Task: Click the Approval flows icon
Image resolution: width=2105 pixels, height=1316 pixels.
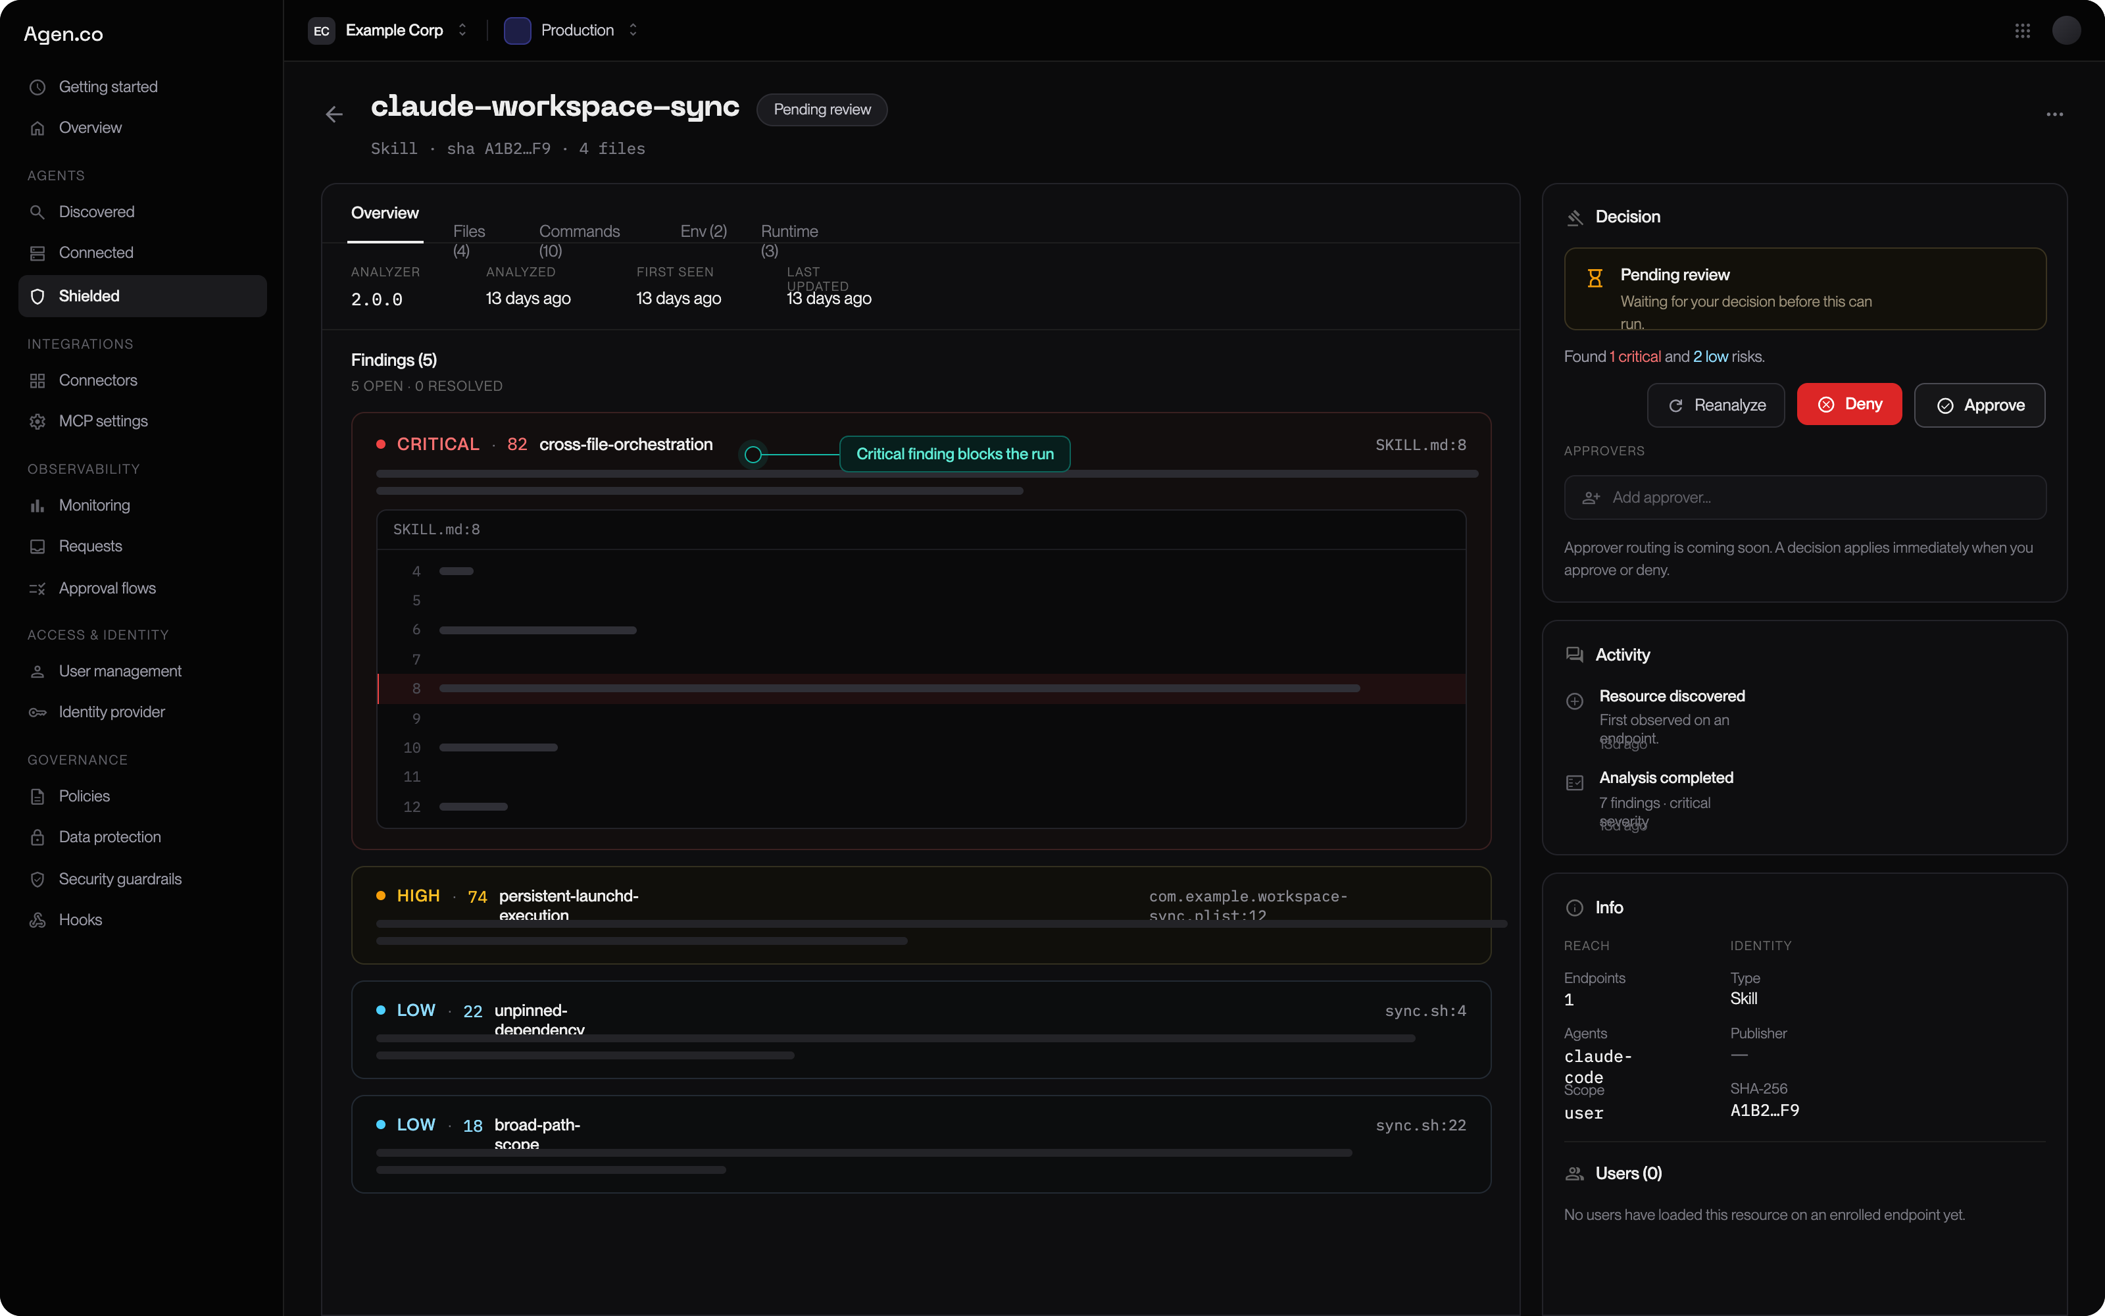Action: pos(37,590)
